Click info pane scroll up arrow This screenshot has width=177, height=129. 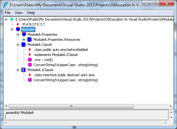pyautogui.click(x=171, y=112)
